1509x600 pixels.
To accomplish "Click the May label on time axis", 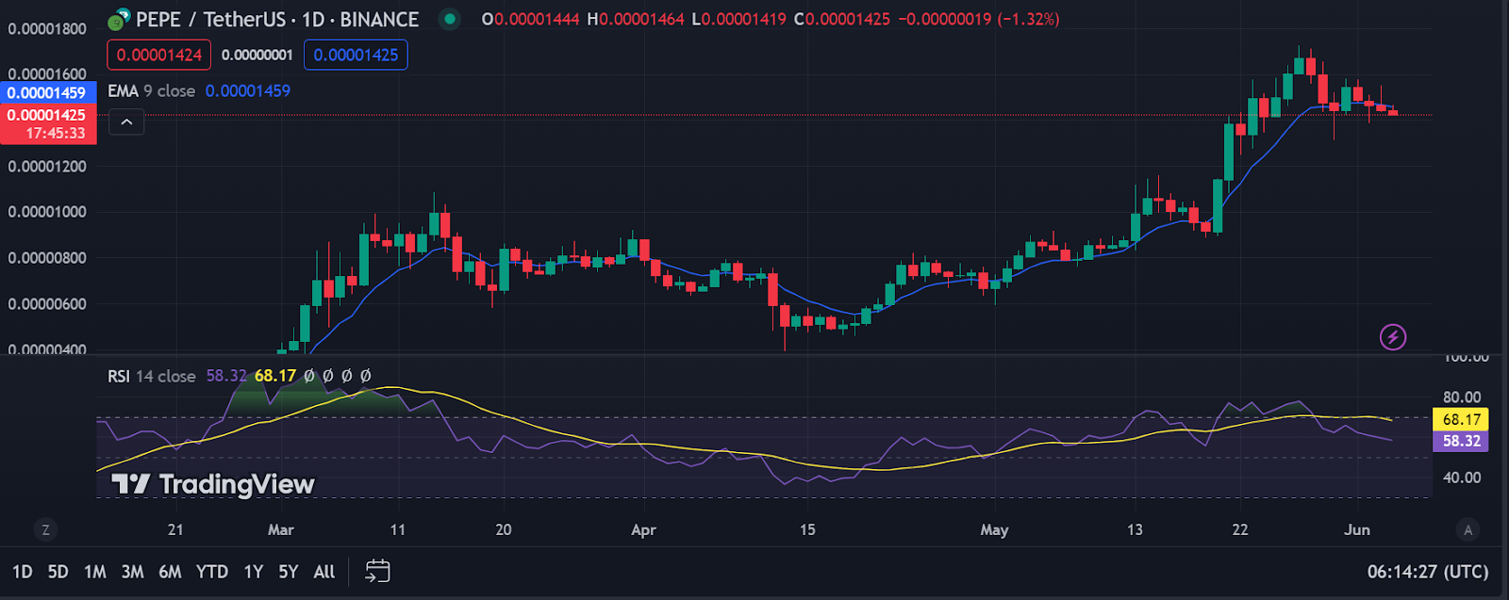I will click(994, 529).
